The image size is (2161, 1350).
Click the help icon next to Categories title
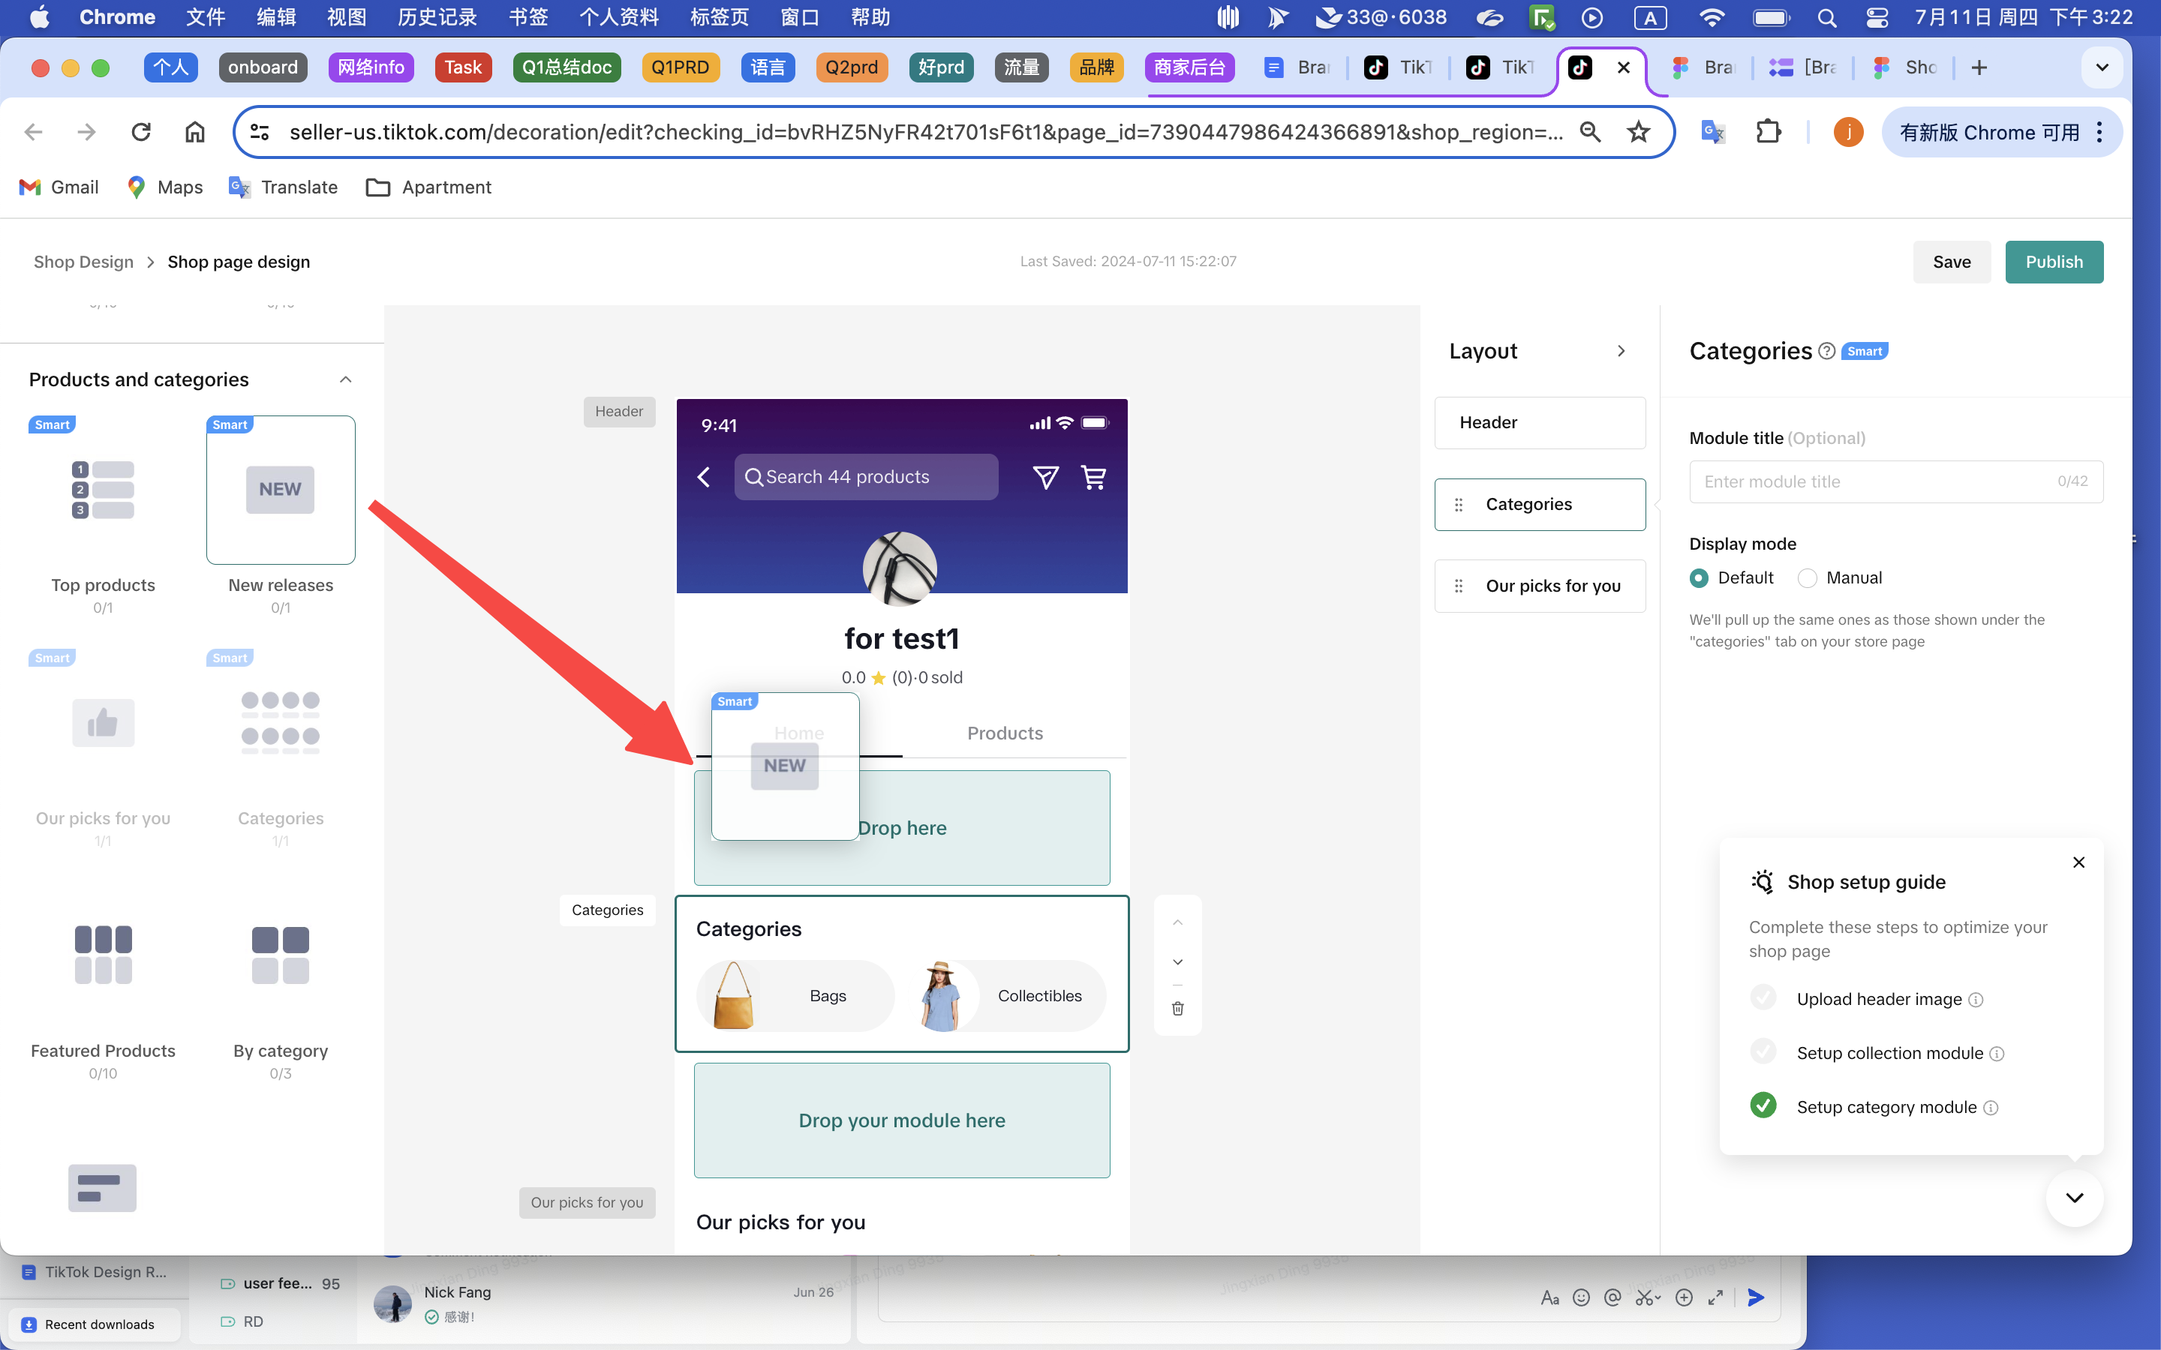click(1826, 351)
